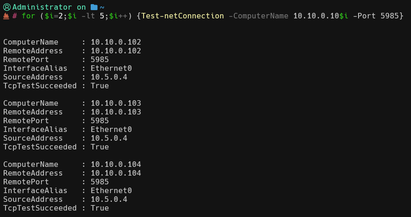
Task: Click the ComputerName value 10.10.0.102
Action: (116, 42)
